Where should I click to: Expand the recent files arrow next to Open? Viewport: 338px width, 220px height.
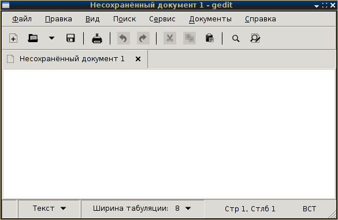coord(52,38)
